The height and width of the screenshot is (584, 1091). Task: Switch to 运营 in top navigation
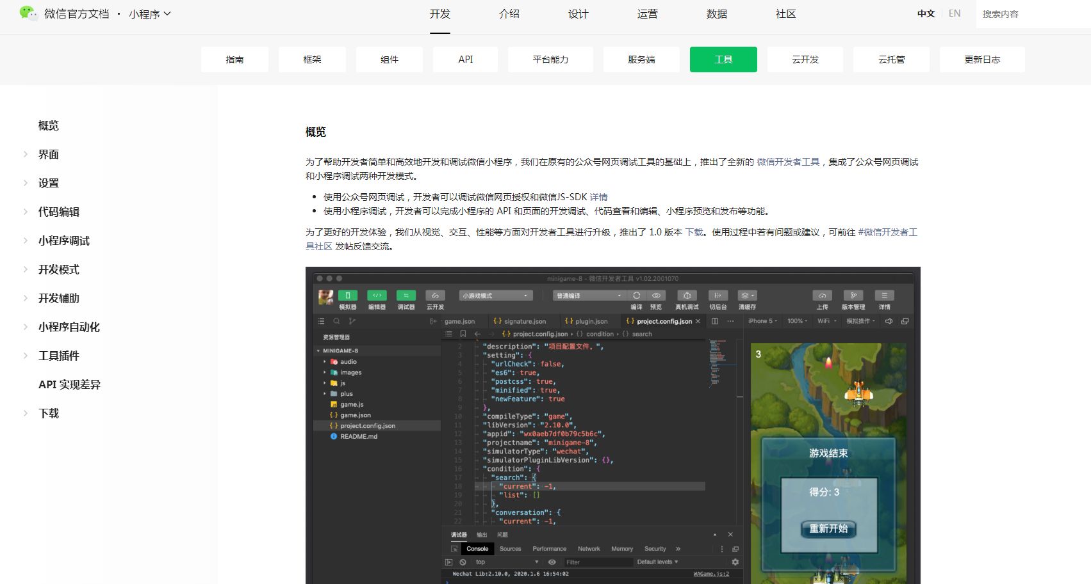pyautogui.click(x=648, y=14)
